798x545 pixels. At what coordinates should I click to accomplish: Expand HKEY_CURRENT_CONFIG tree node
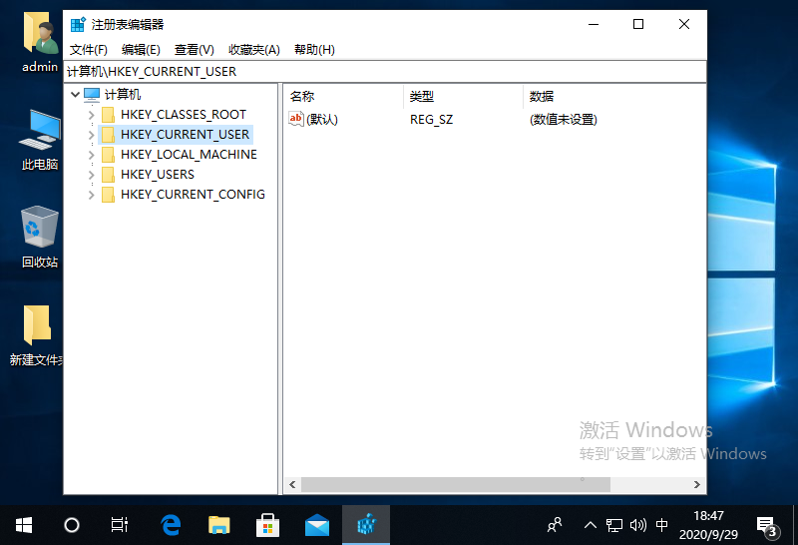click(92, 195)
